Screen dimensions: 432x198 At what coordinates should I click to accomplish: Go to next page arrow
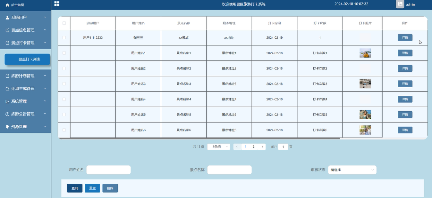pyautogui.click(x=262, y=147)
